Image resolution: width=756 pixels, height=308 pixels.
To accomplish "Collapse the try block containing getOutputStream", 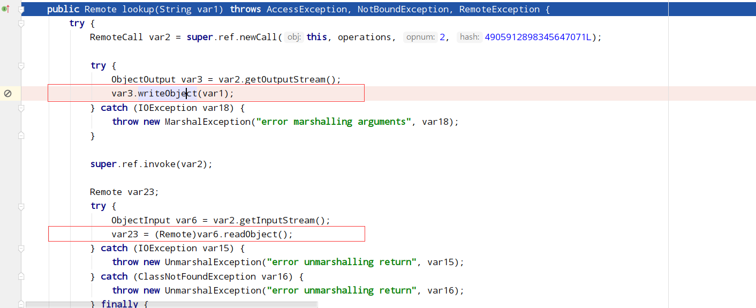I will coord(21,65).
